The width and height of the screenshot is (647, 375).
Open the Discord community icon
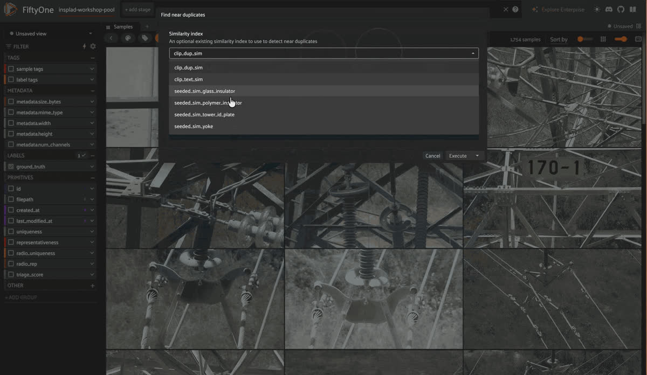pyautogui.click(x=608, y=9)
